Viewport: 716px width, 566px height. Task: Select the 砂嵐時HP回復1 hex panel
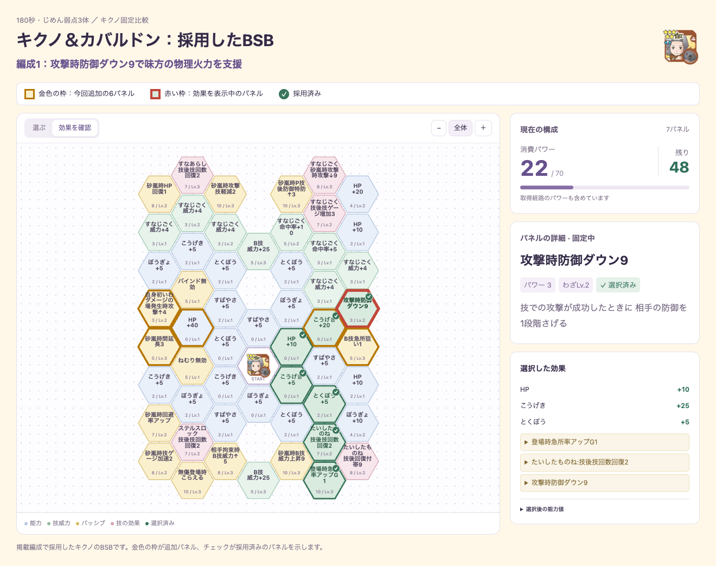click(x=159, y=194)
